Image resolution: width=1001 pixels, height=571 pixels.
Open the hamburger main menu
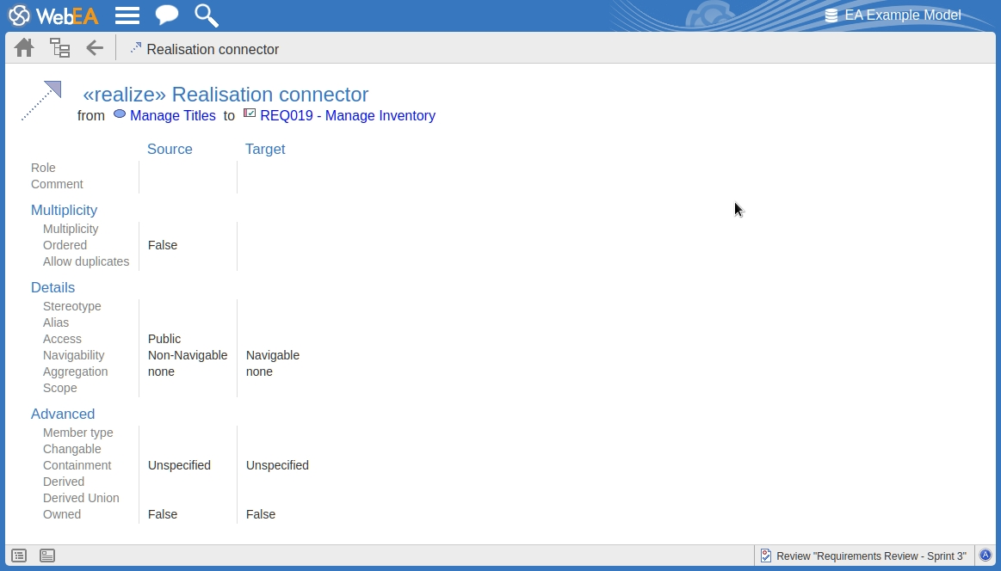127,15
